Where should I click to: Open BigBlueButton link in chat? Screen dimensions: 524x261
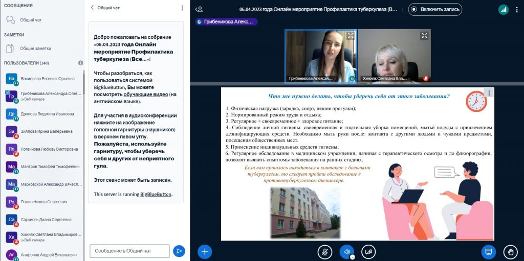coord(156,194)
